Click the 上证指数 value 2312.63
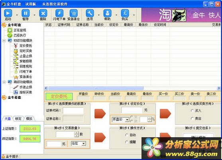This screenshot has width=222, height=160. tap(30, 129)
